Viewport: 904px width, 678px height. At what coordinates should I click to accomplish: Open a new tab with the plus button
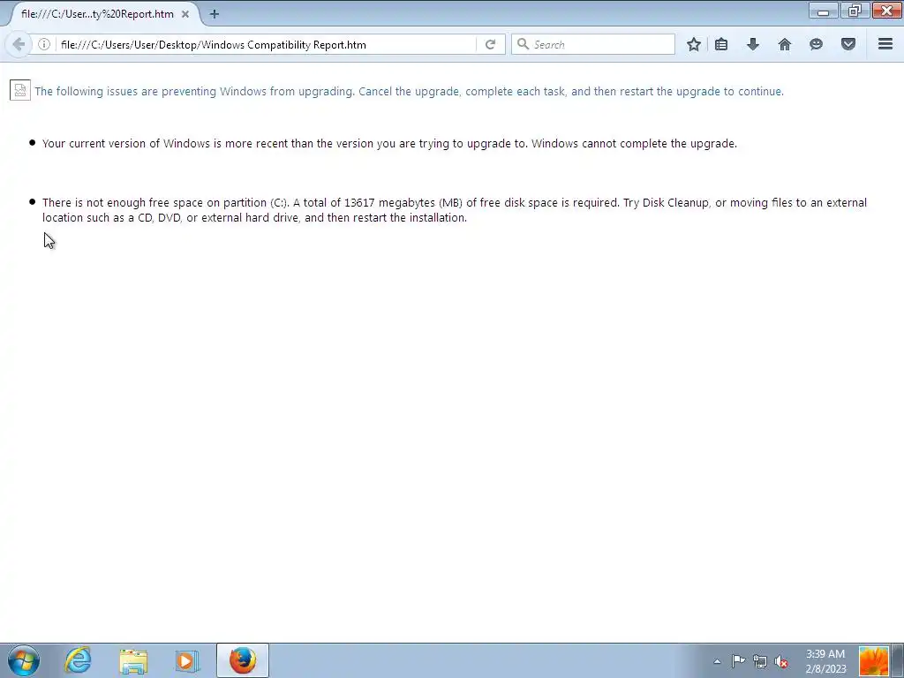[x=214, y=14]
